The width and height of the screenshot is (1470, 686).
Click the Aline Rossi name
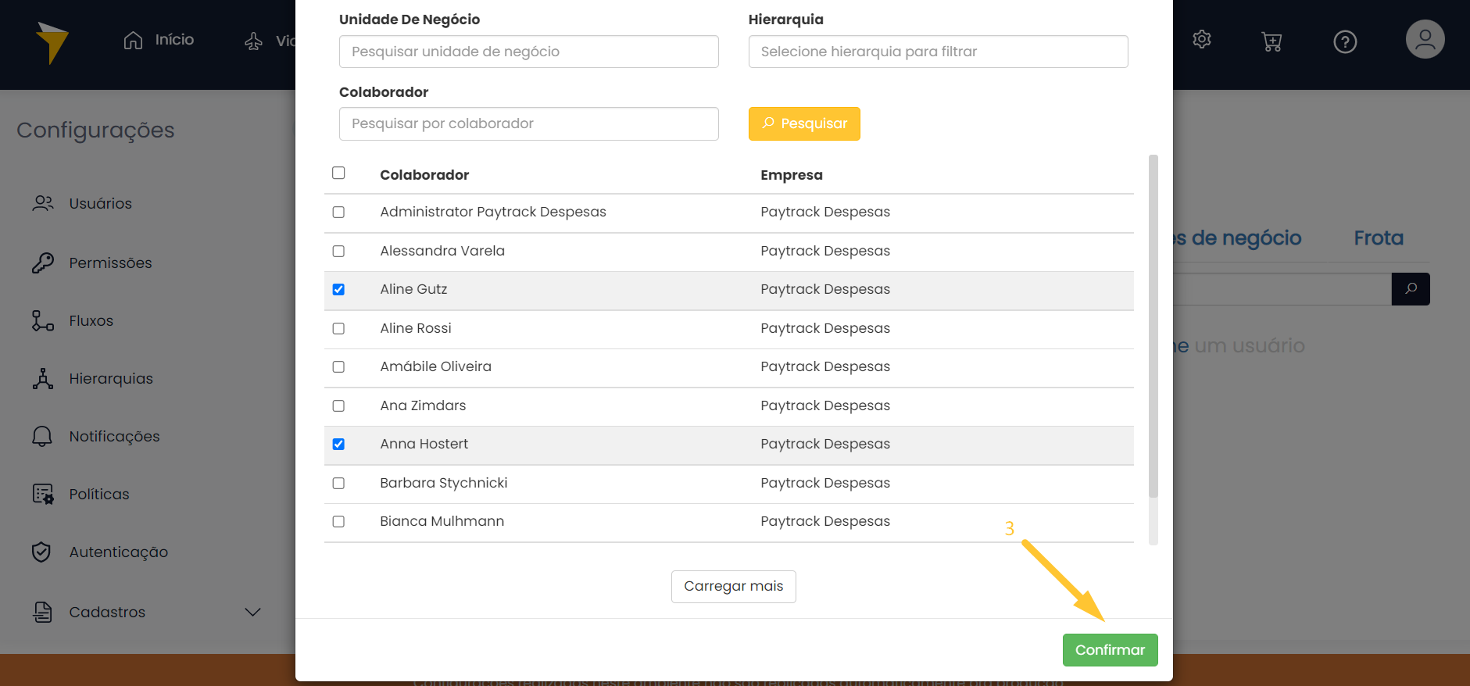pyautogui.click(x=415, y=328)
